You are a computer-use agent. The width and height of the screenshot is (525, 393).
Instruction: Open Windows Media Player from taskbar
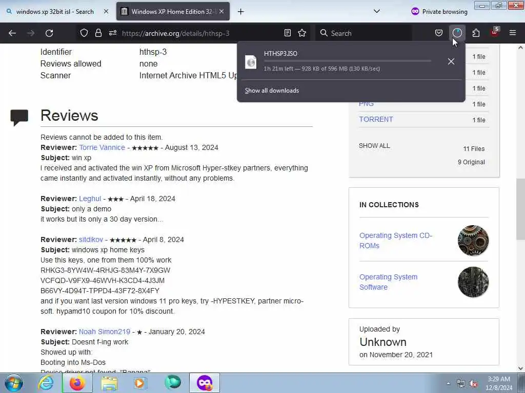pos(140,383)
